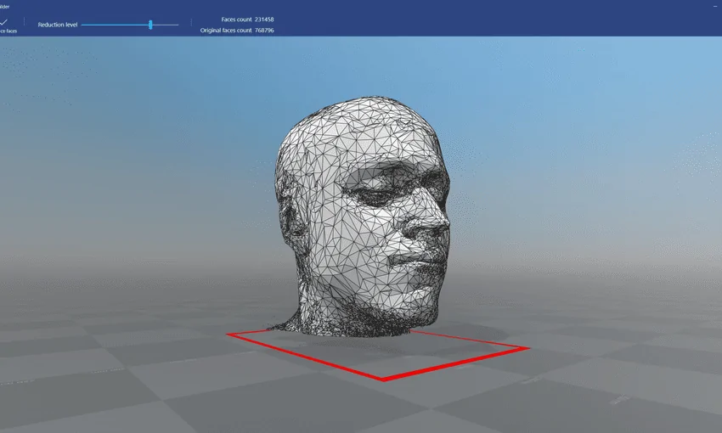Select the Original faces count value 768796
The image size is (722, 433).
264,31
